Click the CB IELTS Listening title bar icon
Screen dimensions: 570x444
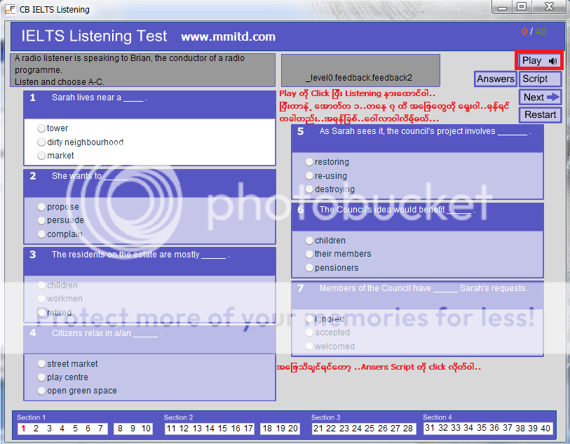(10, 9)
